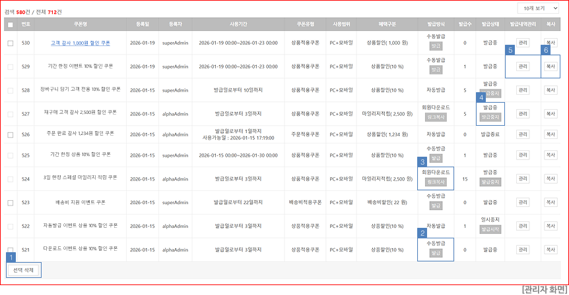Click '발급시작' for paused coupon 522

[490, 229]
